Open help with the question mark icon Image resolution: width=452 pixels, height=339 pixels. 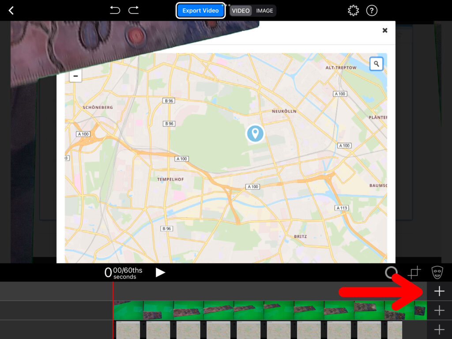tap(372, 11)
